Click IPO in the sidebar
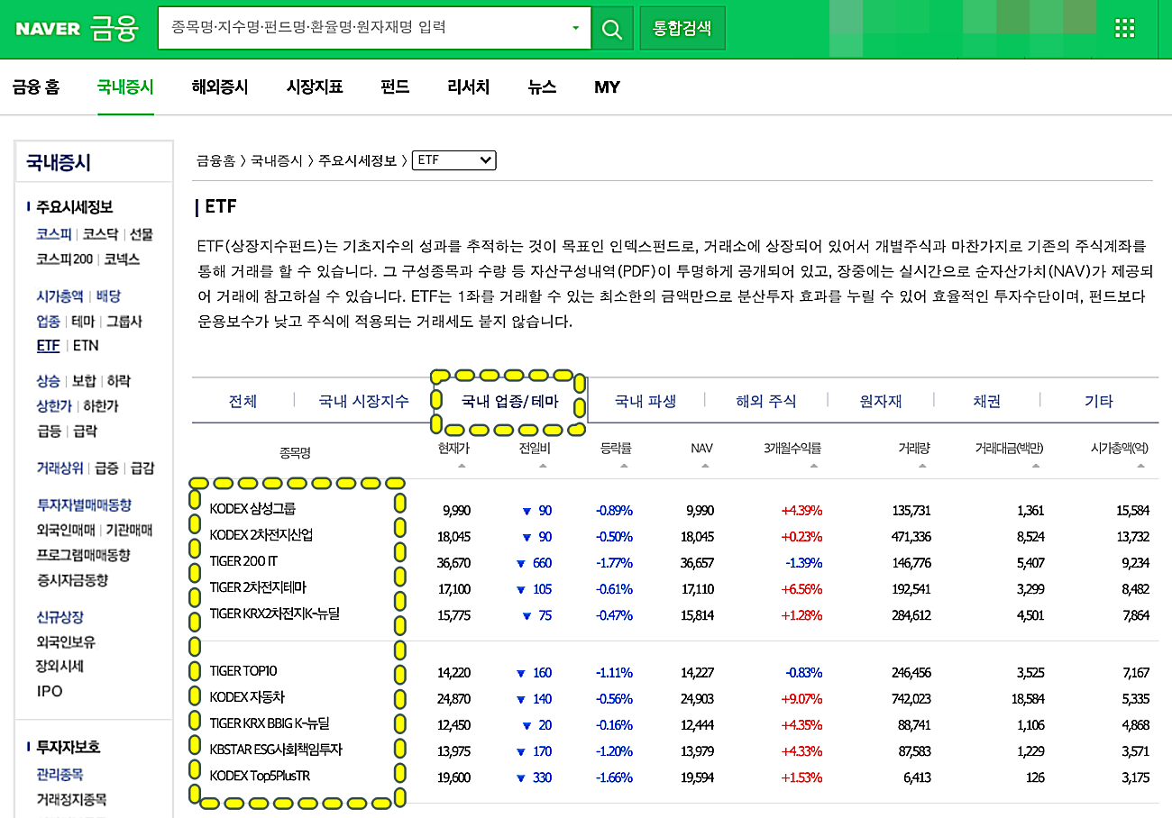 click(50, 692)
